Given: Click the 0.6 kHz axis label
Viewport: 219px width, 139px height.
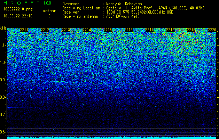Looking at the screenshot, I should [3, 132].
